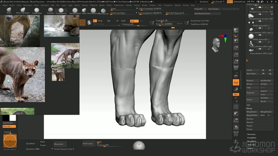
Task: Click the orange stroke type icon
Action: click(82, 22)
